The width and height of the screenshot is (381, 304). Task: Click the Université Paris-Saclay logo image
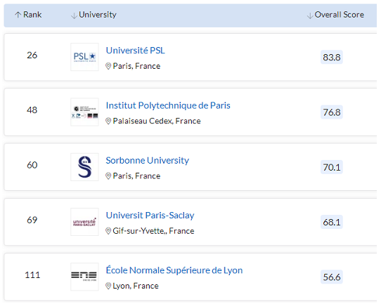(84, 222)
